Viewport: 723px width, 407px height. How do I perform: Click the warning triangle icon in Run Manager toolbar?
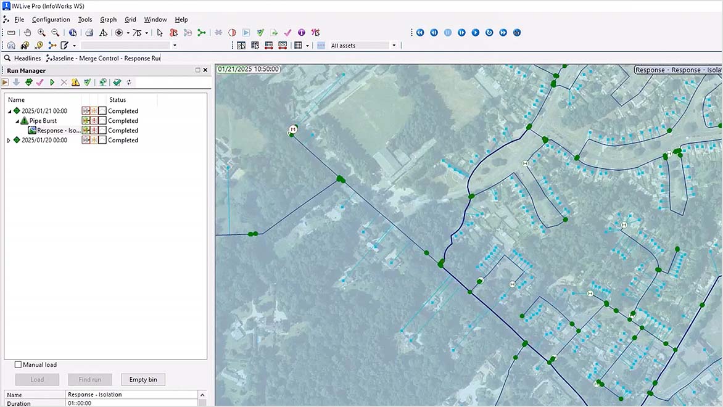[75, 81]
